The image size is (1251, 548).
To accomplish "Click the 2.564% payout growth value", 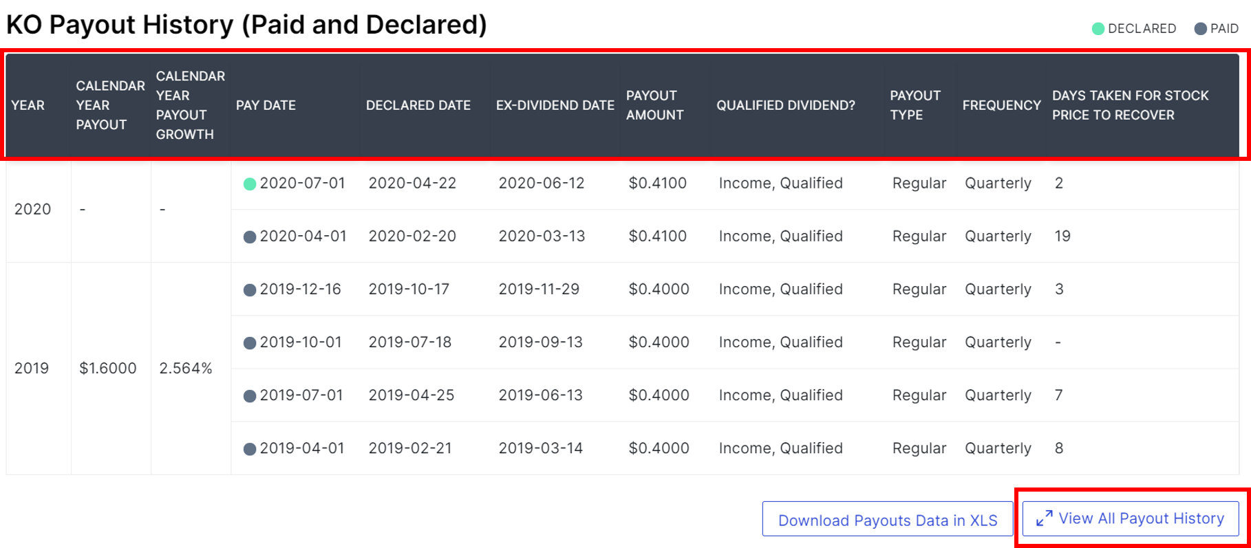I will 186,368.
